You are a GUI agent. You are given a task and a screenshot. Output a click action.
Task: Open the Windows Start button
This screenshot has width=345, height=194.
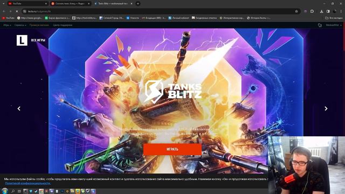(4, 191)
